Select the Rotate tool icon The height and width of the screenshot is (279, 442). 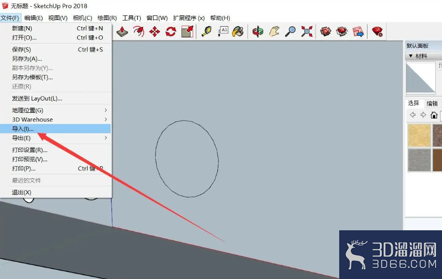pyautogui.click(x=171, y=31)
